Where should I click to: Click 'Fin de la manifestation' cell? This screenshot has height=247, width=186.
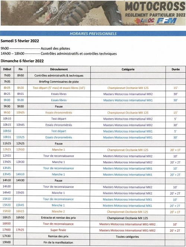[x=58, y=243]
